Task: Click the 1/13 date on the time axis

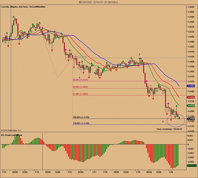Action: coord(4,172)
